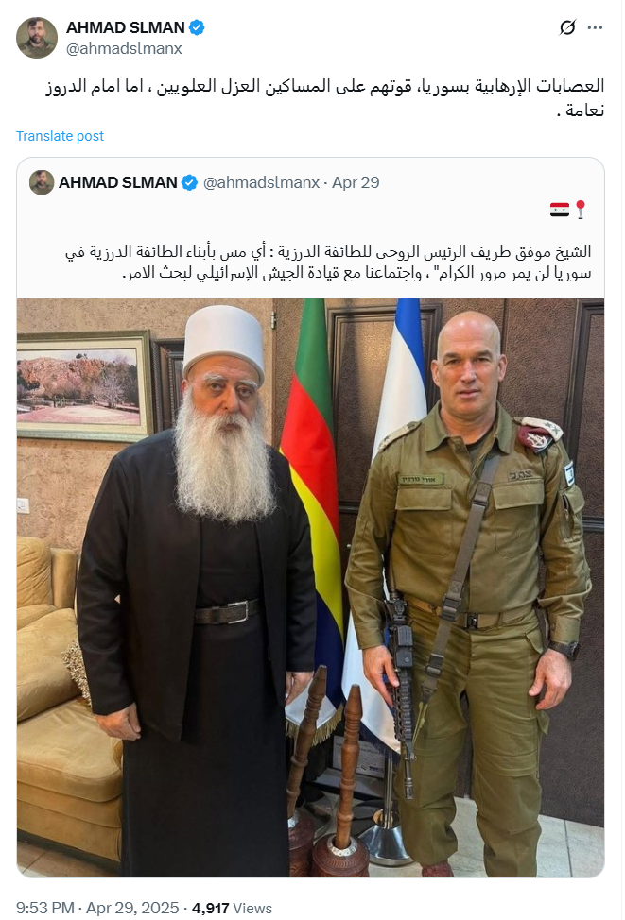The height and width of the screenshot is (920, 625).
Task: Click the main tweet's Arabic text
Action: click(x=325, y=97)
